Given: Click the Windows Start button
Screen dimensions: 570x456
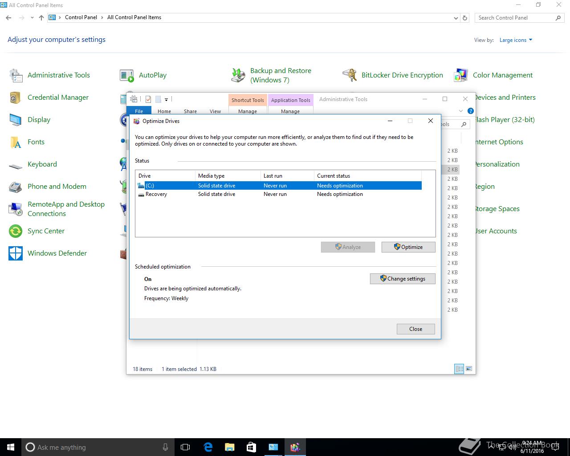Looking at the screenshot, I should [x=11, y=447].
